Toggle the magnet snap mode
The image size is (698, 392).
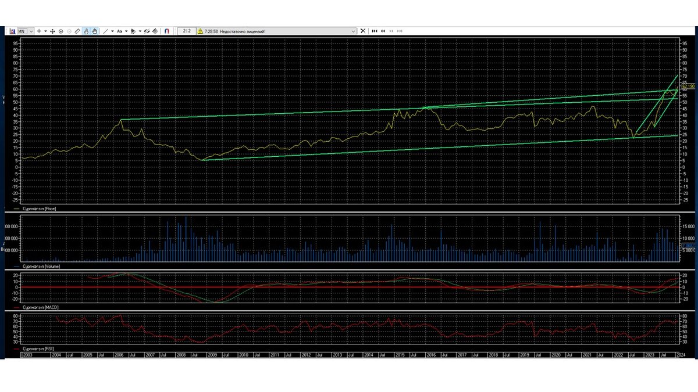(167, 31)
